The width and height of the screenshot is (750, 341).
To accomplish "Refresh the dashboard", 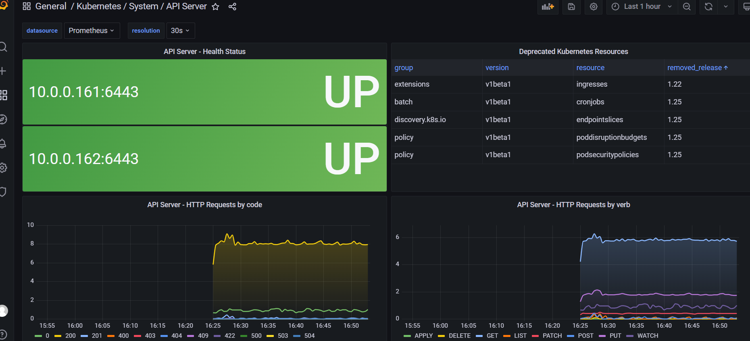I will pyautogui.click(x=708, y=7).
